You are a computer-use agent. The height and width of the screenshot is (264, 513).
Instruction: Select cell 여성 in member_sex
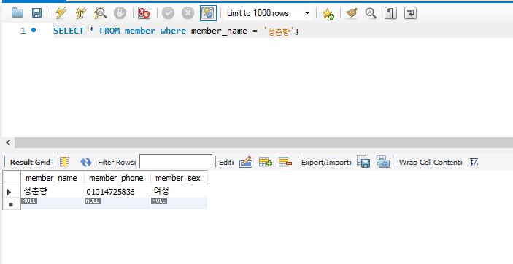[x=179, y=191]
